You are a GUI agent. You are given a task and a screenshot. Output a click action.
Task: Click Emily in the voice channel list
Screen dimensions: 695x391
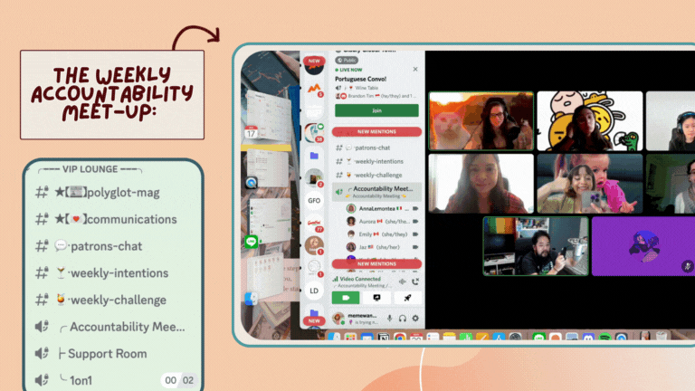(382, 234)
